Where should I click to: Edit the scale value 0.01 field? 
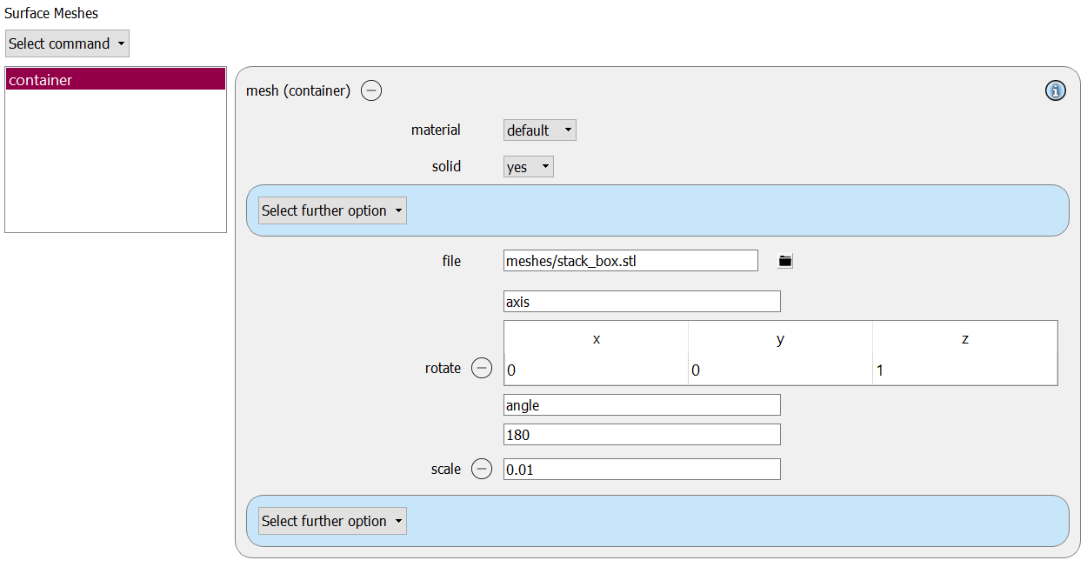pos(642,469)
